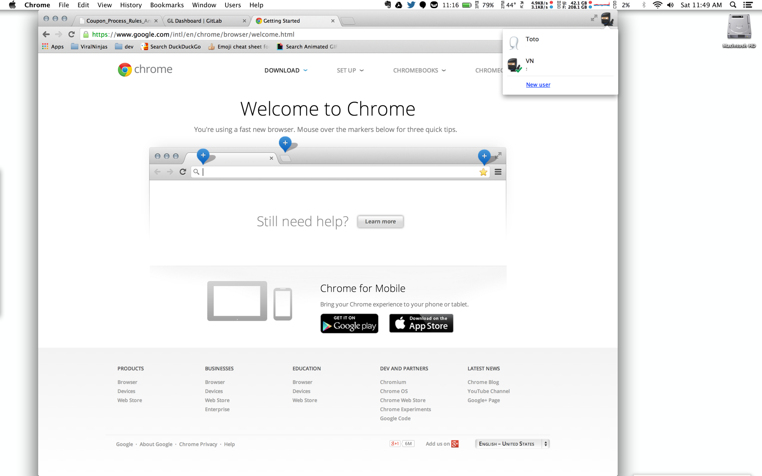The height and width of the screenshot is (476, 762).
Task: Switch to Coupon_Process_Rules tab
Action: tap(118, 21)
